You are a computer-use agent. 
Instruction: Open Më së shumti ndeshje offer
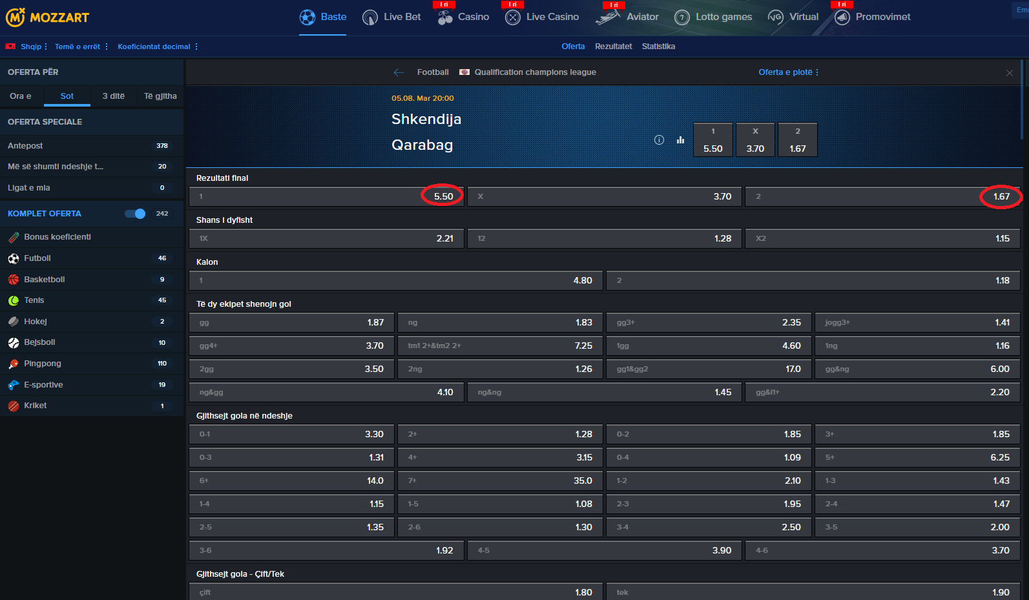click(92, 167)
